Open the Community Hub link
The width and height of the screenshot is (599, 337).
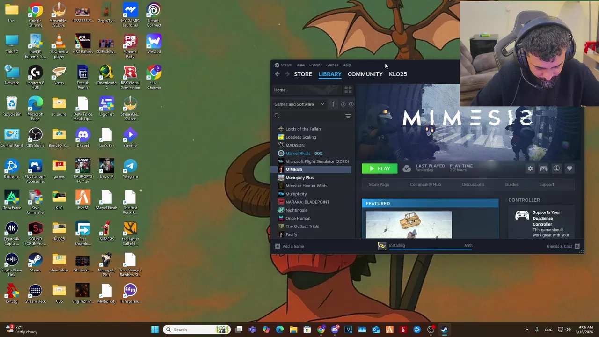tap(425, 184)
